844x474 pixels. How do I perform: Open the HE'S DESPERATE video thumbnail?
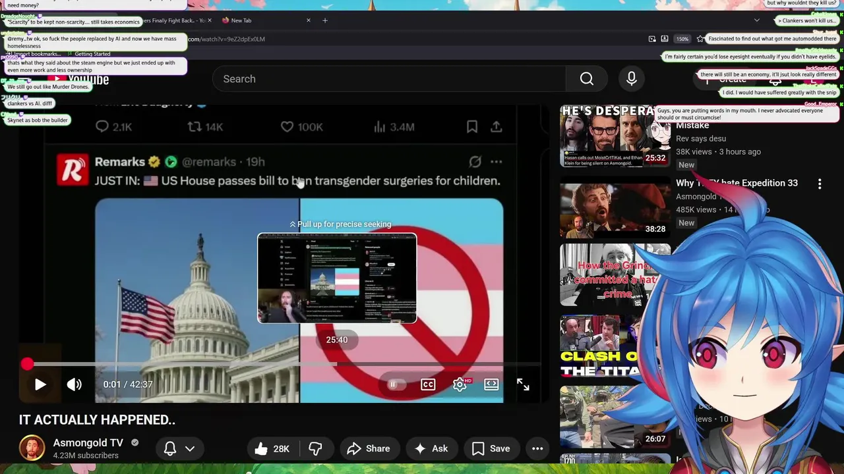click(615, 136)
